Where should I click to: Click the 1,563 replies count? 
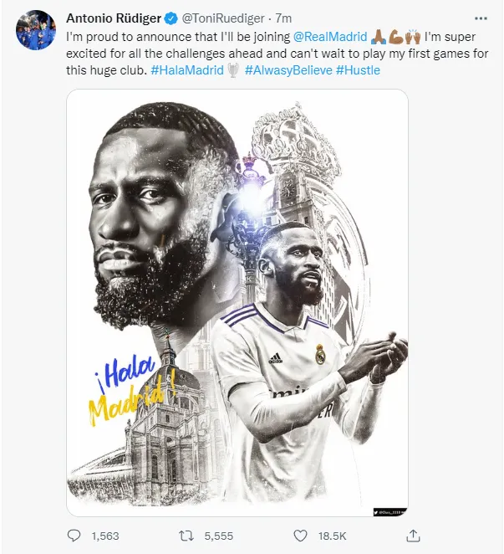click(x=105, y=536)
